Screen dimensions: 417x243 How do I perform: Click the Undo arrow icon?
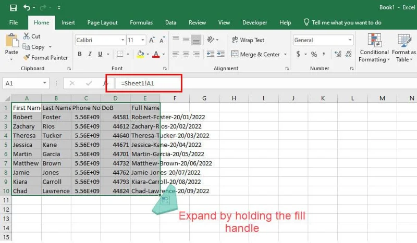(27, 7)
